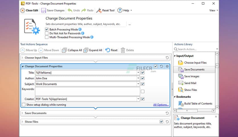Click the Search Action input field
This screenshot has width=238, height=137.
click(196, 49)
